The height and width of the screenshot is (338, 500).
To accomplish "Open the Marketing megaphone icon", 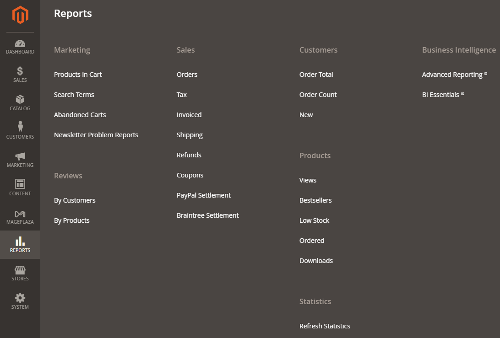I will pyautogui.click(x=20, y=156).
